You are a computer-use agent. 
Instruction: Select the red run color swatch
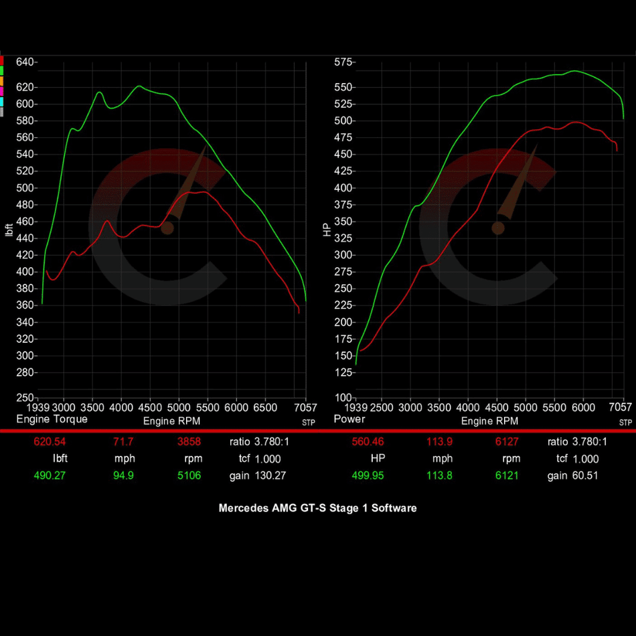[2, 60]
